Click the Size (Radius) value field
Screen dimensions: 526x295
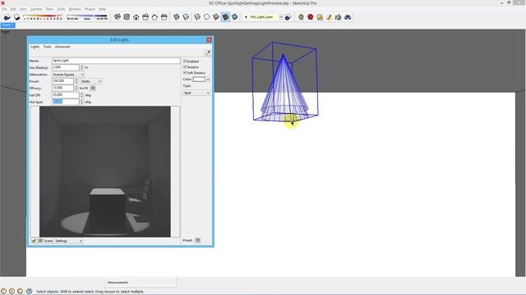point(66,67)
